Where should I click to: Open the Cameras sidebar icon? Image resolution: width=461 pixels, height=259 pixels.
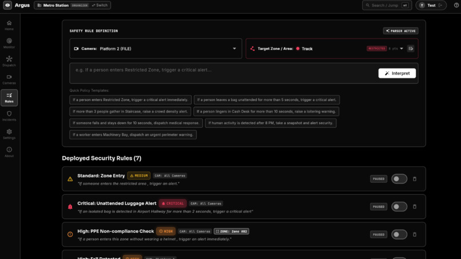(x=9, y=77)
